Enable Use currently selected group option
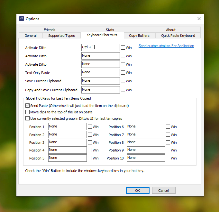 (28, 118)
